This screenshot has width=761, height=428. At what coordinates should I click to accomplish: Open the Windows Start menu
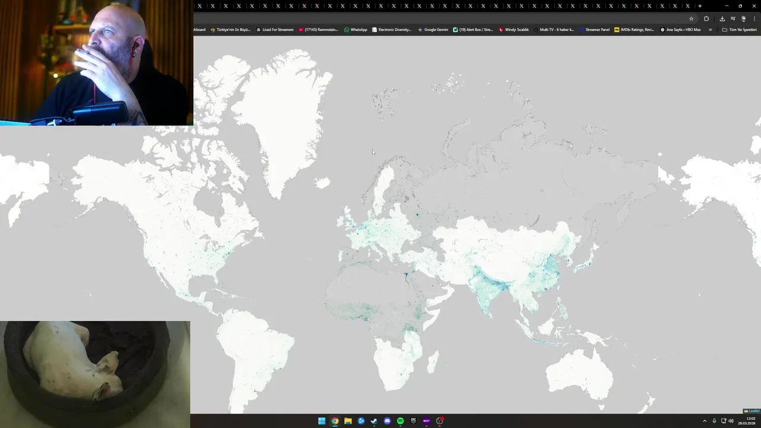(322, 421)
